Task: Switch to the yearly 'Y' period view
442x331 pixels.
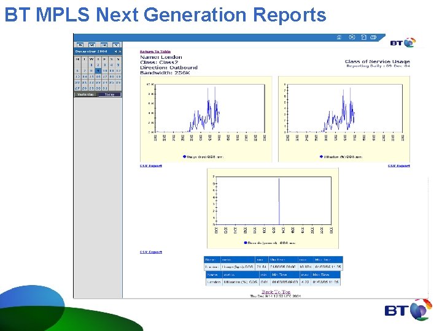Action: click(116, 45)
